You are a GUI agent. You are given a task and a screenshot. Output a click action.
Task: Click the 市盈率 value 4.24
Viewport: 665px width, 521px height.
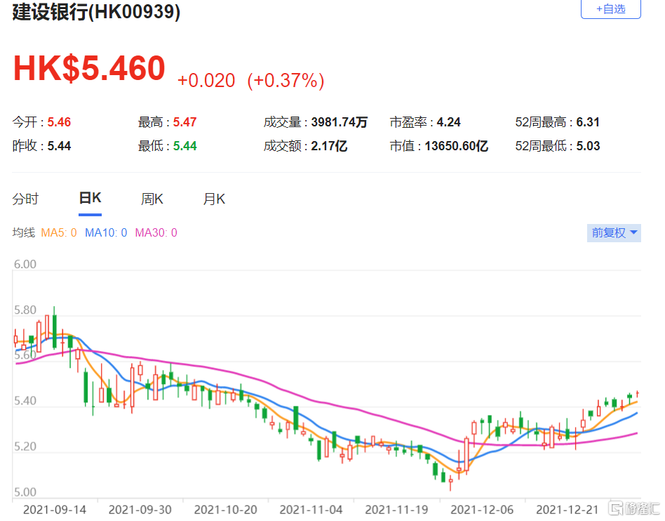[x=449, y=122]
